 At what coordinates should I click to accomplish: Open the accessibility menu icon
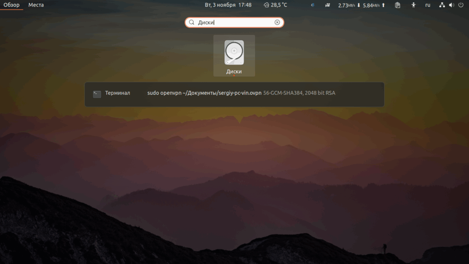(414, 5)
